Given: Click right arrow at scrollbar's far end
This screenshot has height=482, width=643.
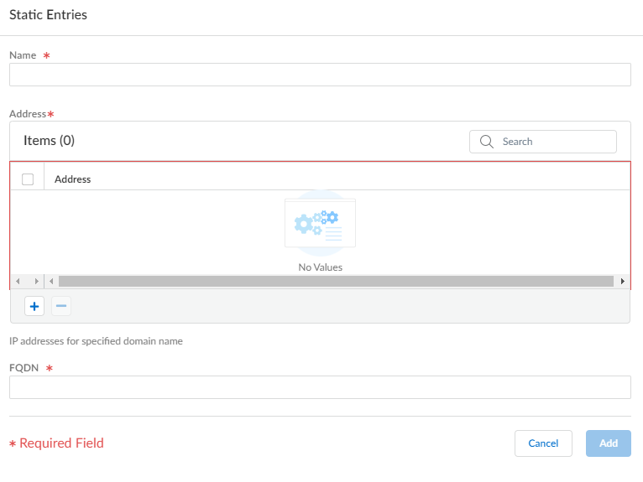Looking at the screenshot, I should (622, 282).
